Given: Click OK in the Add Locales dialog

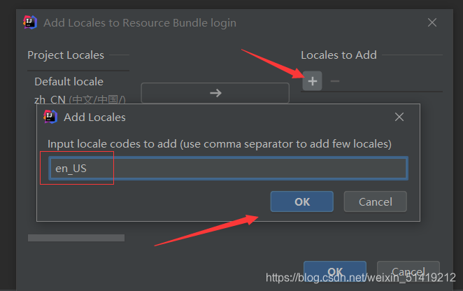Looking at the screenshot, I should 302,201.
